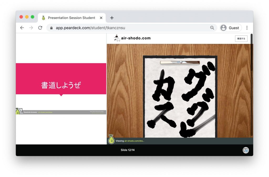Open the Guest profile menu
The height and width of the screenshot is (177, 269).
point(230,28)
